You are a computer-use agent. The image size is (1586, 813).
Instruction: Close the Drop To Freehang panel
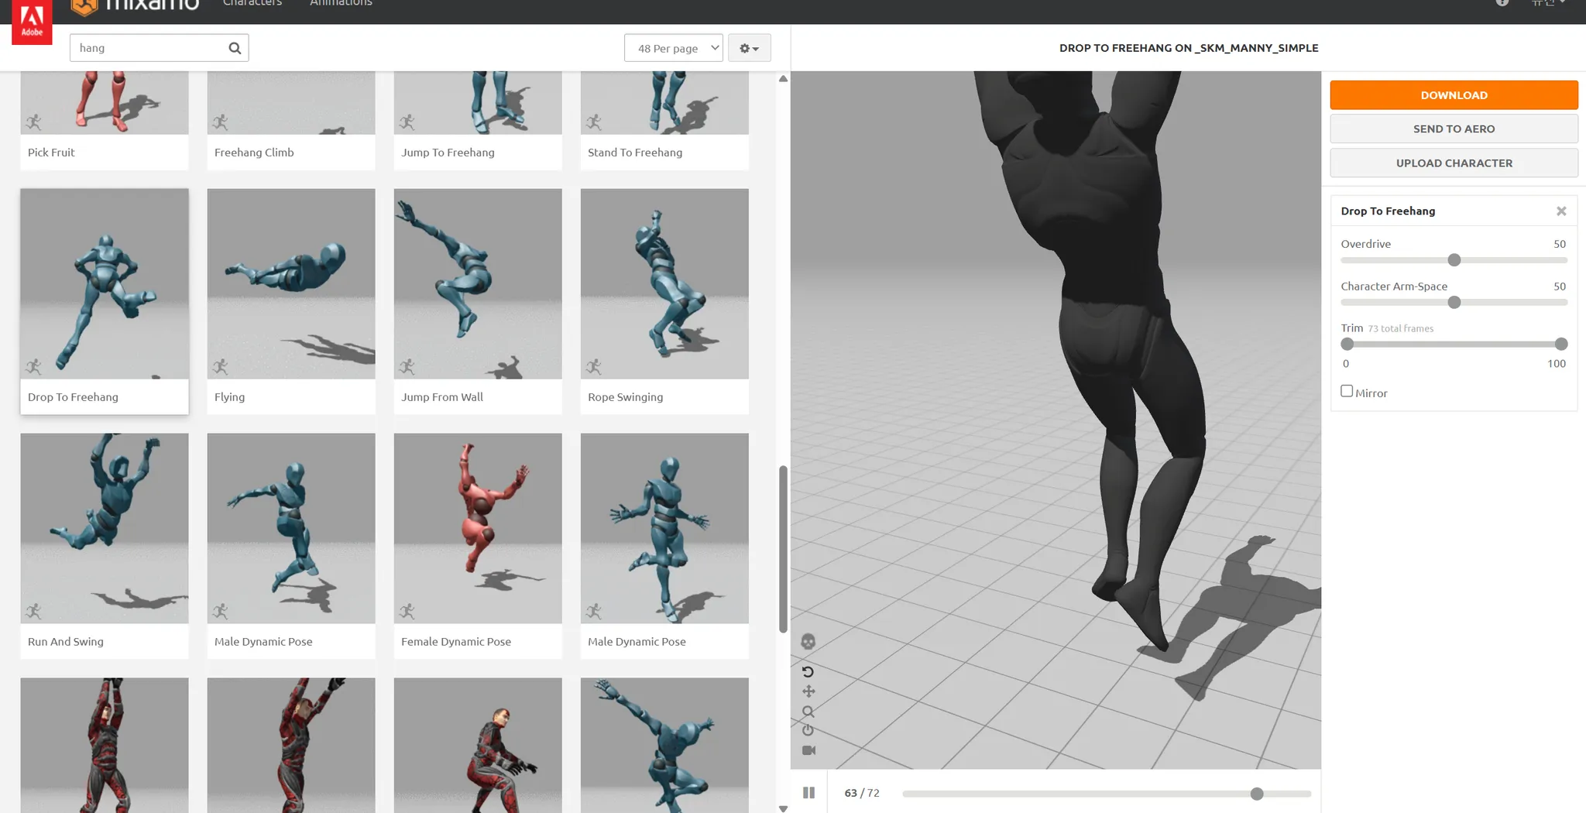pos(1561,211)
